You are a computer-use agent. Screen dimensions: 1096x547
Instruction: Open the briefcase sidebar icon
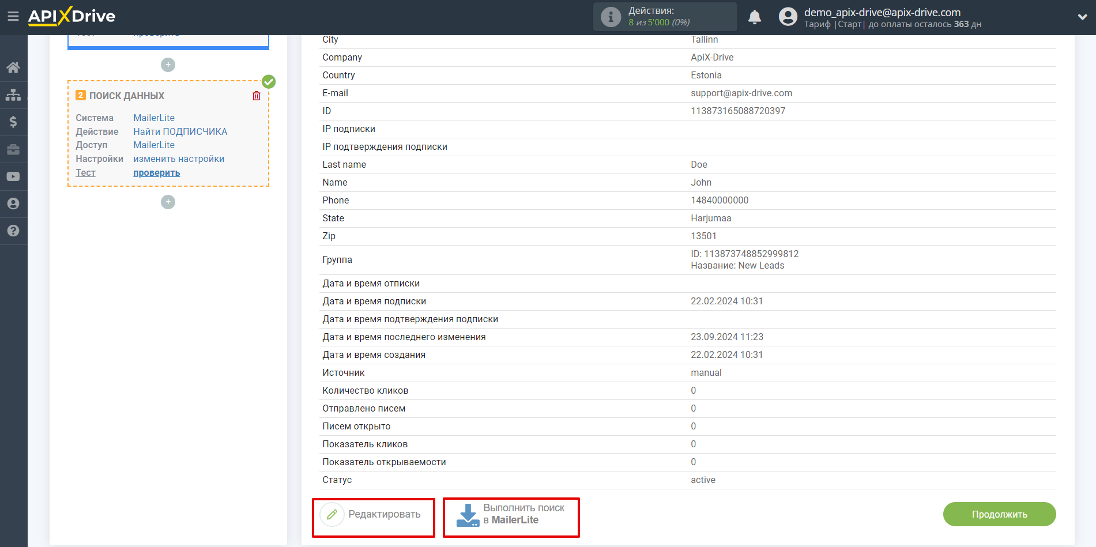pyautogui.click(x=13, y=149)
